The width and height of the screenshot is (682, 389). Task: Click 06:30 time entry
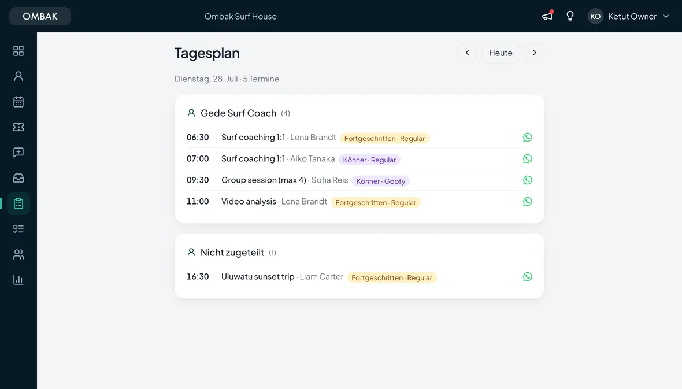[x=198, y=138]
